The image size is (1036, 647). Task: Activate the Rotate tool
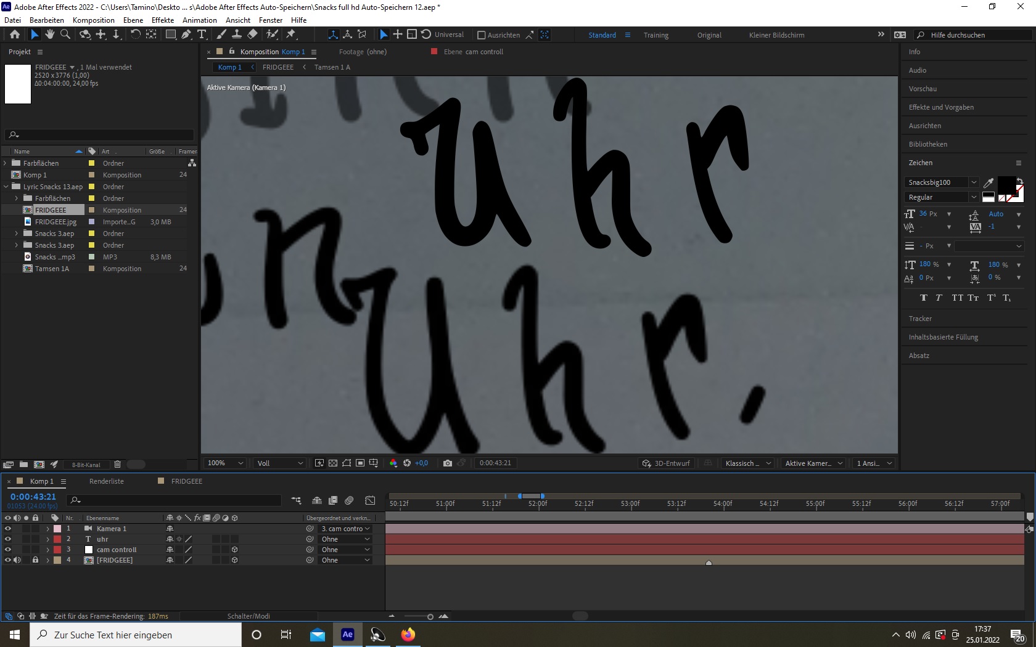pos(136,35)
